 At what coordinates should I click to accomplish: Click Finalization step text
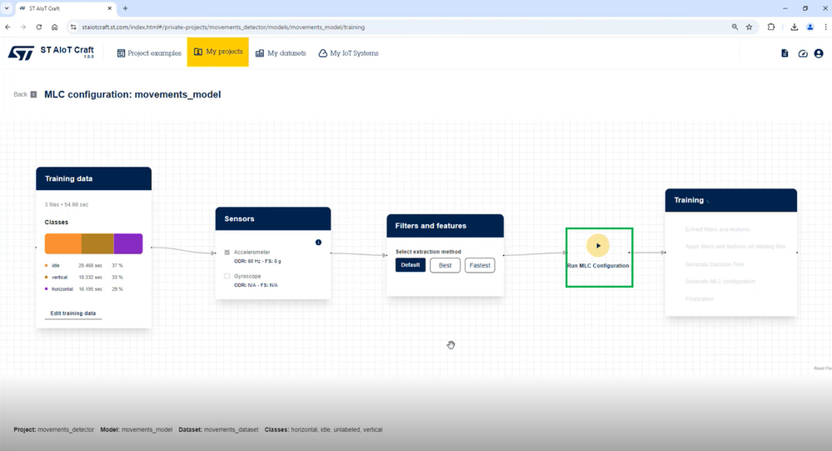tap(700, 299)
